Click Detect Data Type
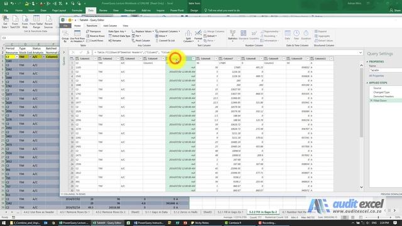Viewport: 402px width, 226px height. (x=119, y=36)
